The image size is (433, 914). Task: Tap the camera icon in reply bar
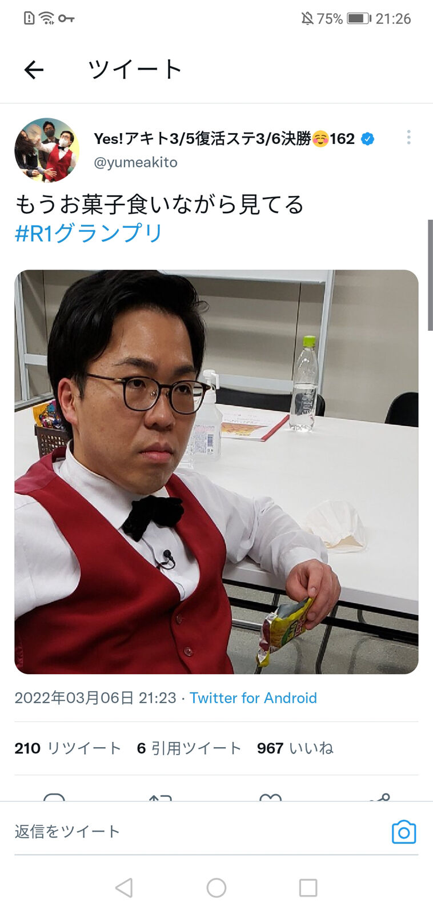click(x=404, y=832)
